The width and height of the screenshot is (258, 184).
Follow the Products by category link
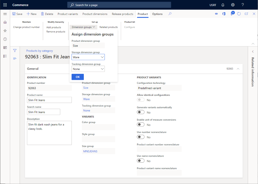[x=39, y=51]
